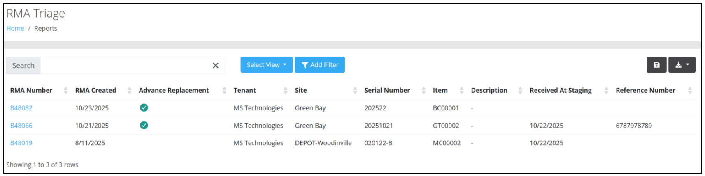The image size is (705, 176).
Task: Click the Description column header
Action: [x=489, y=90]
